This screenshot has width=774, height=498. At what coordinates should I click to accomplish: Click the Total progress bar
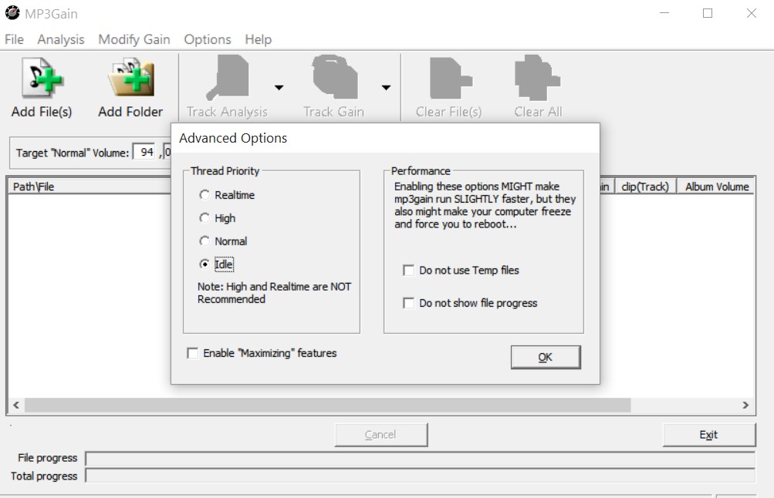(421, 476)
